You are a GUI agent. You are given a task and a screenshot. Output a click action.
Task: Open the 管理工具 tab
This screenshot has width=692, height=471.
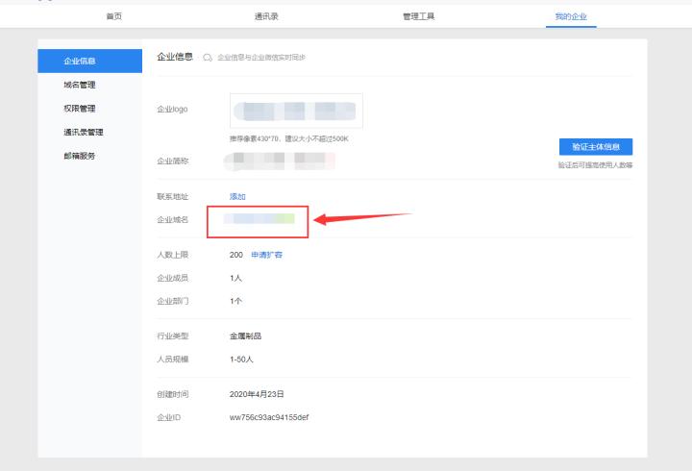(418, 16)
